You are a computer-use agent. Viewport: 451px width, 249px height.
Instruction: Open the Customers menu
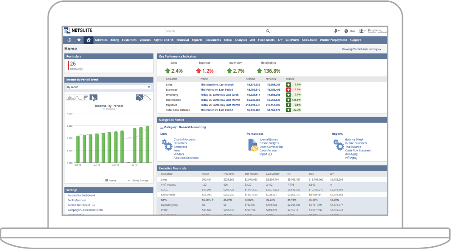pos(129,40)
